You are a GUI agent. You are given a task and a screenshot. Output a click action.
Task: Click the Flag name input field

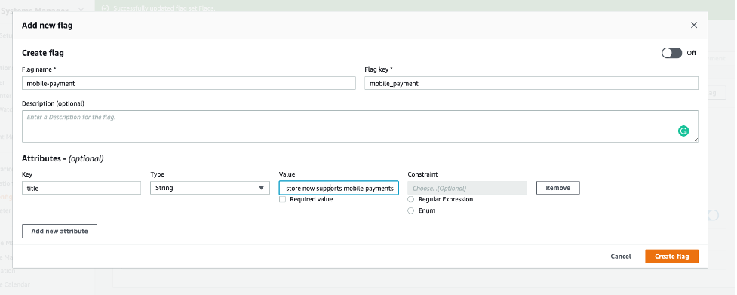pyautogui.click(x=189, y=84)
